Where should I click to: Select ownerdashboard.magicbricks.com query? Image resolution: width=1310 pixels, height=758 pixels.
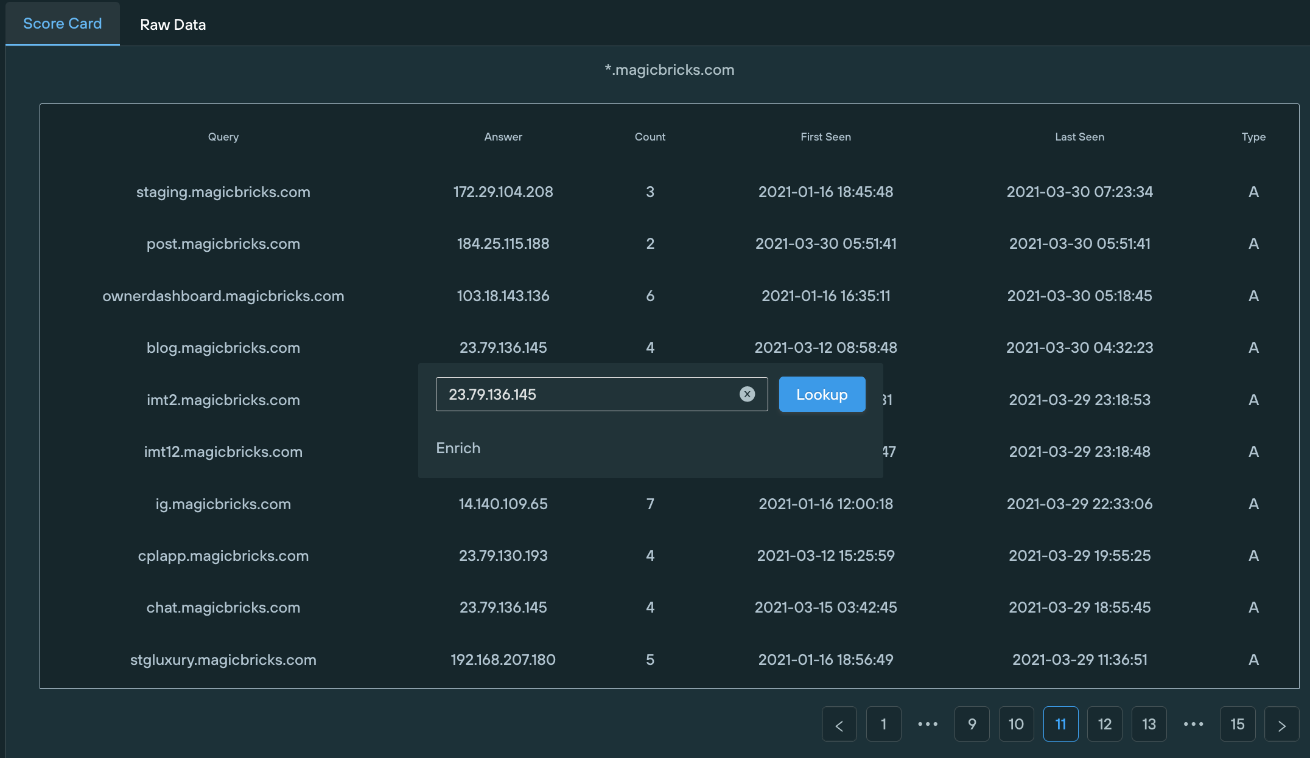pyautogui.click(x=223, y=296)
